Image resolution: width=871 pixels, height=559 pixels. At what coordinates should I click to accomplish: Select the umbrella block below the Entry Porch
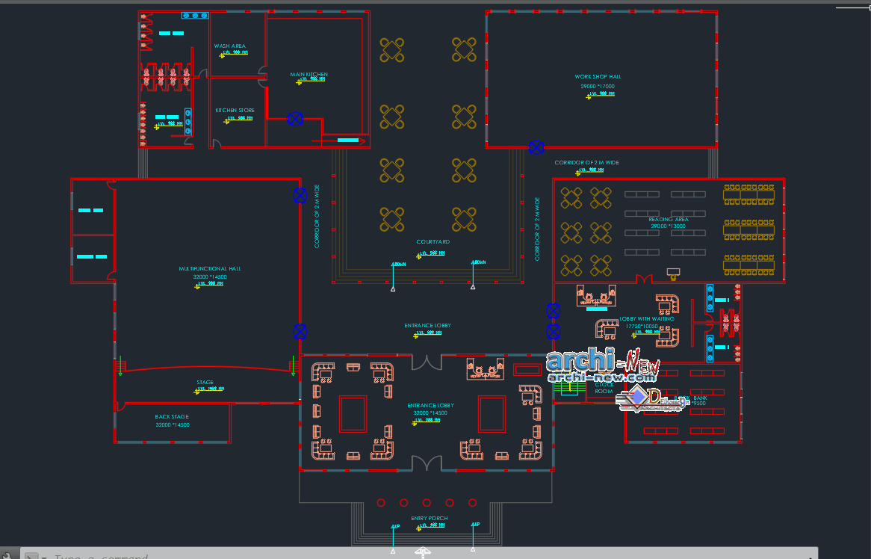[x=423, y=553]
